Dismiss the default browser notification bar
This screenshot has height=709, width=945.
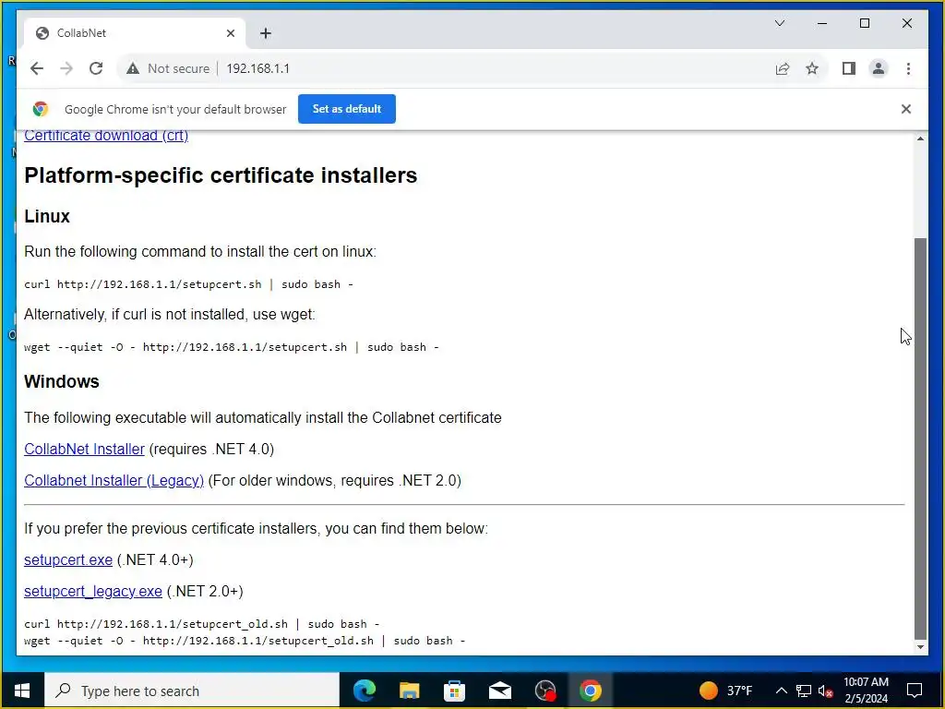tap(905, 109)
